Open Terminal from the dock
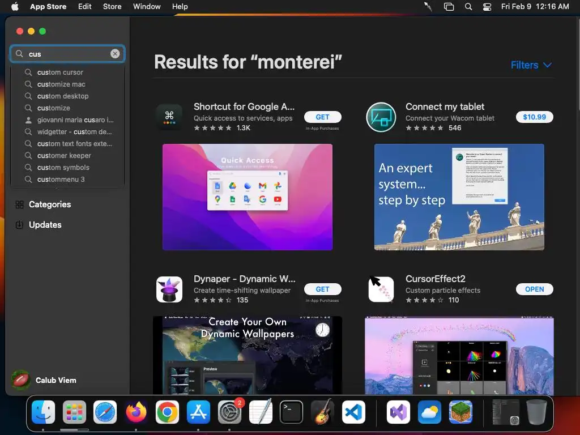This screenshot has width=580, height=435. [x=292, y=412]
